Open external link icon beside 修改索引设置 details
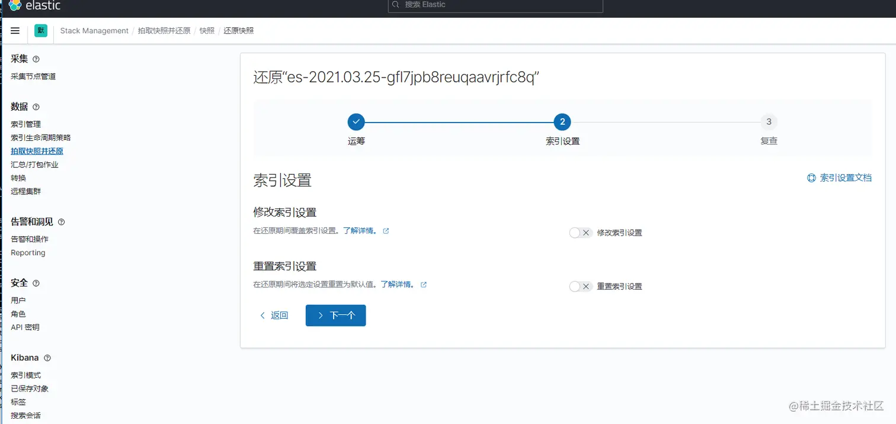This screenshot has width=896, height=424. [386, 231]
